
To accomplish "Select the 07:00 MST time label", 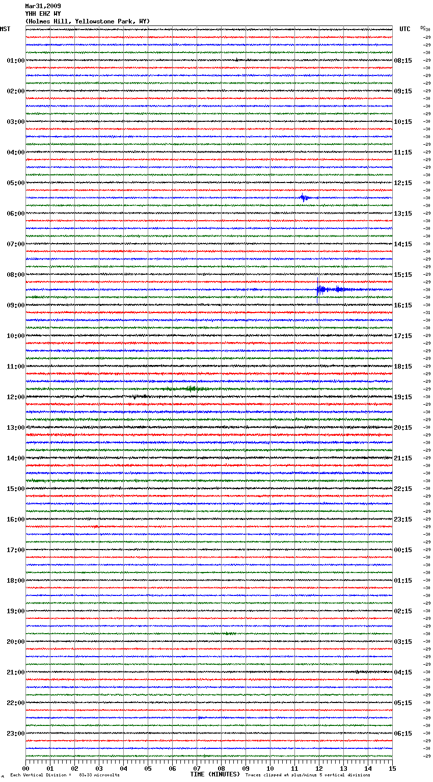I will [x=16, y=244].
